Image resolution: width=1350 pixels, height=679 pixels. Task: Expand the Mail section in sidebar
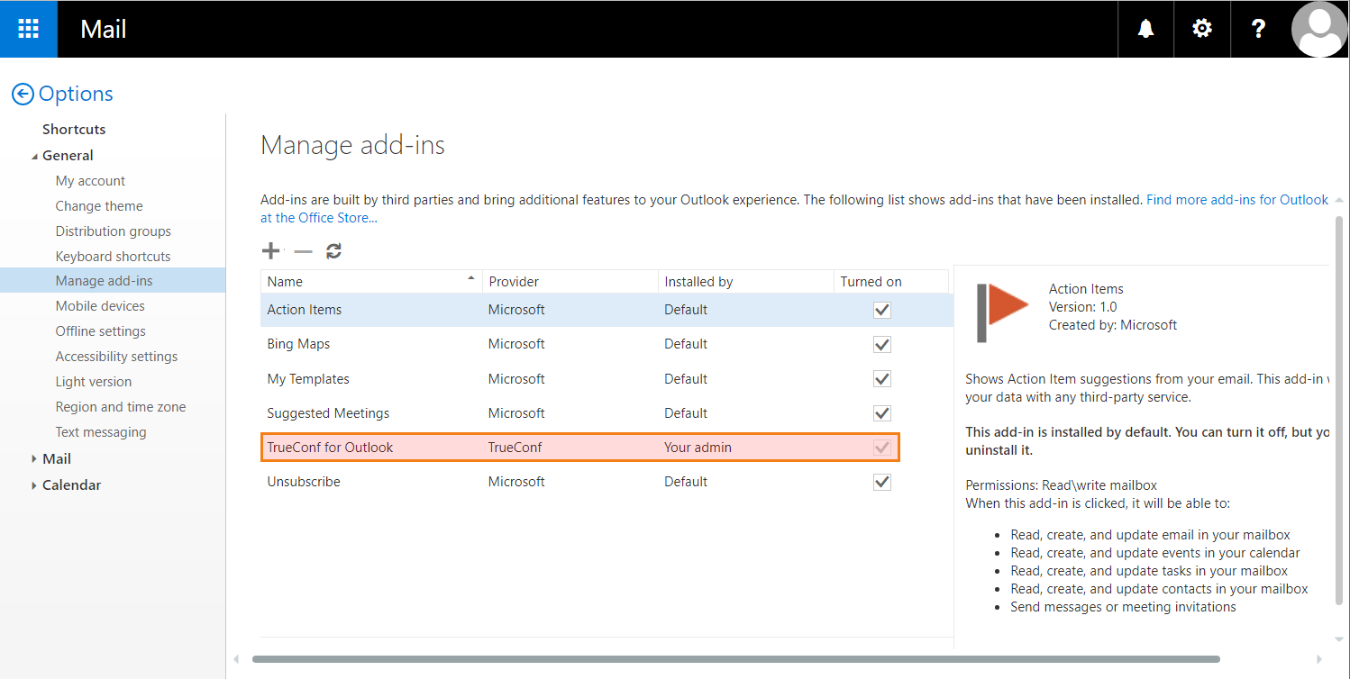pyautogui.click(x=34, y=459)
